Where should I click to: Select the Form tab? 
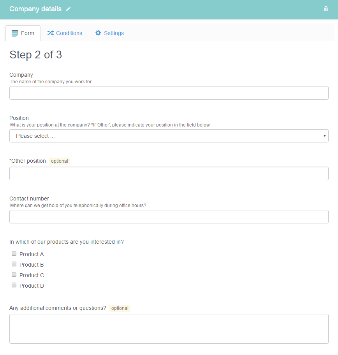point(23,33)
